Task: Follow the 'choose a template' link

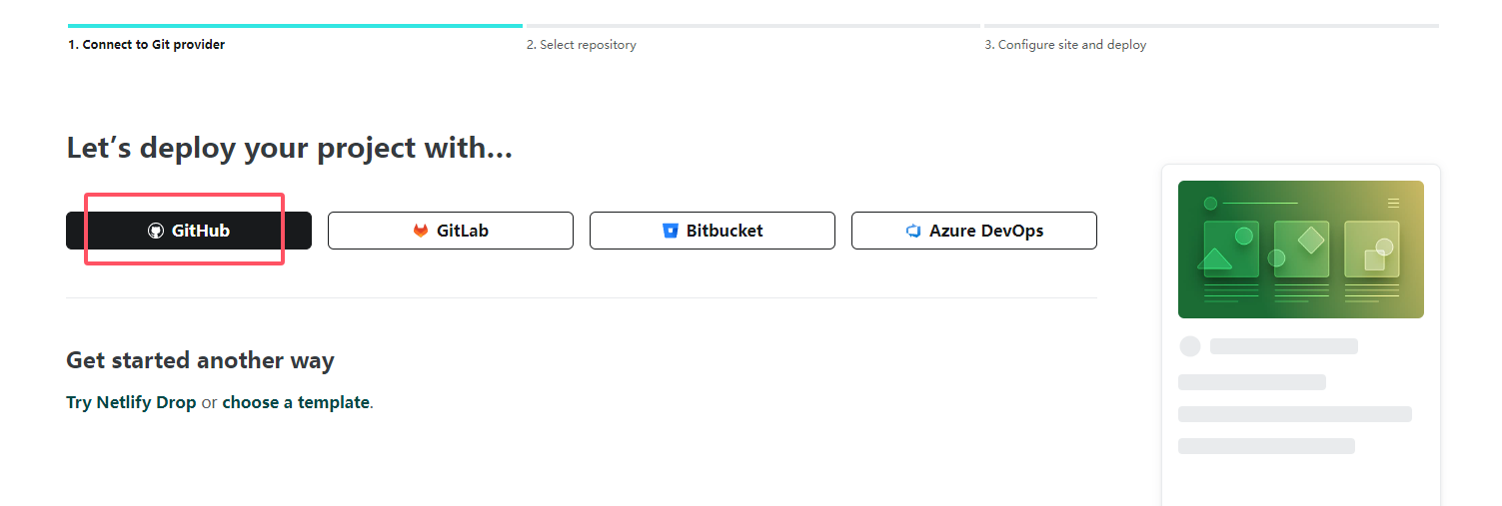Action: (296, 403)
